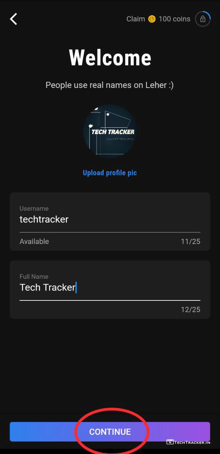220x454 pixels.
Task: Click the text cursor after Tech Tracker
Action: coord(76,287)
